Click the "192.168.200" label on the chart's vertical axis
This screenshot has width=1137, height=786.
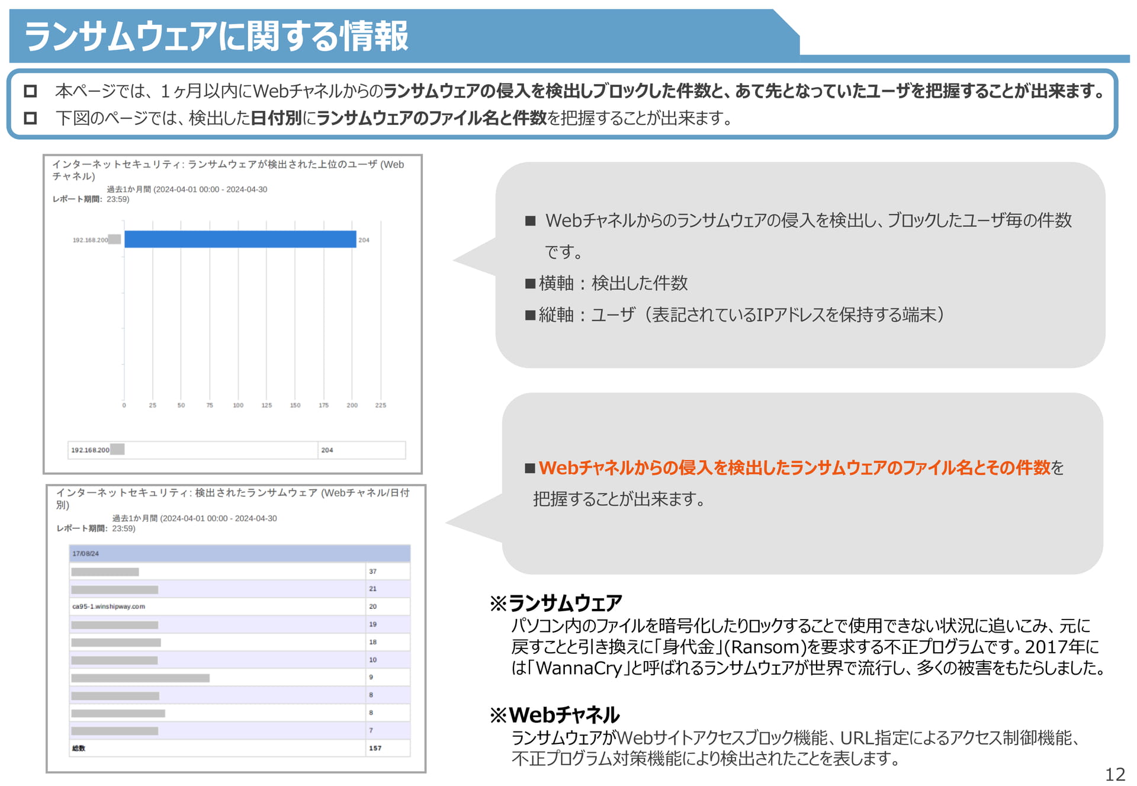tap(91, 240)
